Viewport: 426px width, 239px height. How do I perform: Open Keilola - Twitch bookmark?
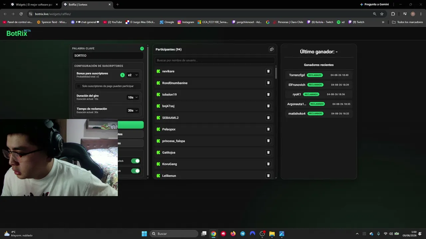click(320, 22)
